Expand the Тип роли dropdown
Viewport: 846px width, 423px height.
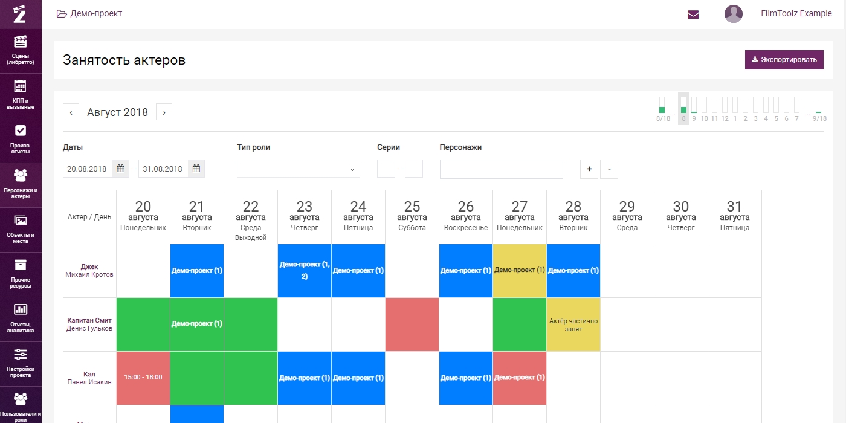[x=299, y=169]
